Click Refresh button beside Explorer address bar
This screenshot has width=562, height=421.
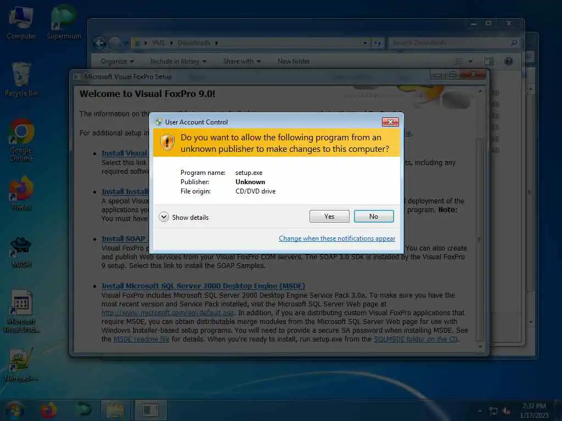tap(378, 43)
